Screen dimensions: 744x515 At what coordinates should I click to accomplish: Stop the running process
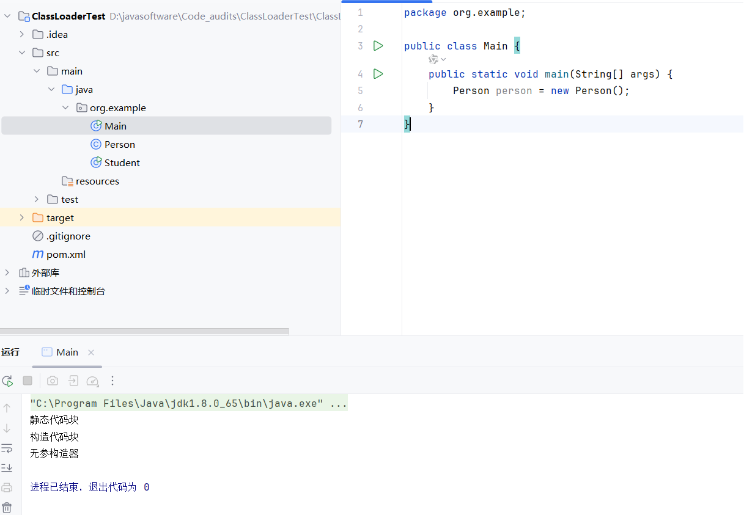28,381
